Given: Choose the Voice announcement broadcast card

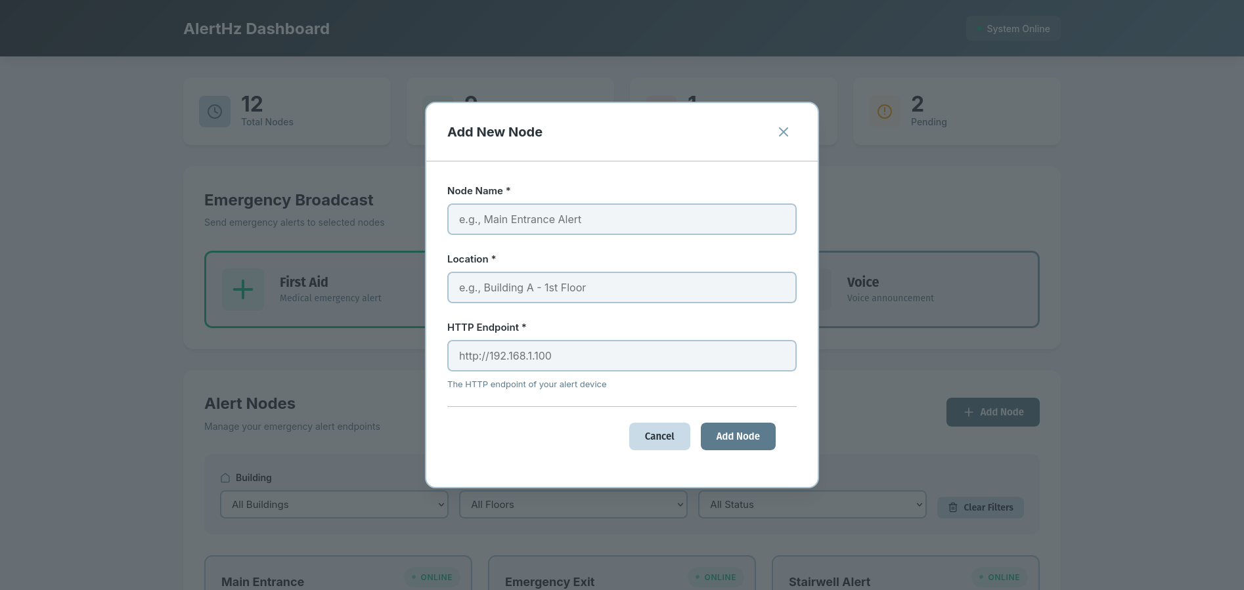Looking at the screenshot, I should coord(928,289).
